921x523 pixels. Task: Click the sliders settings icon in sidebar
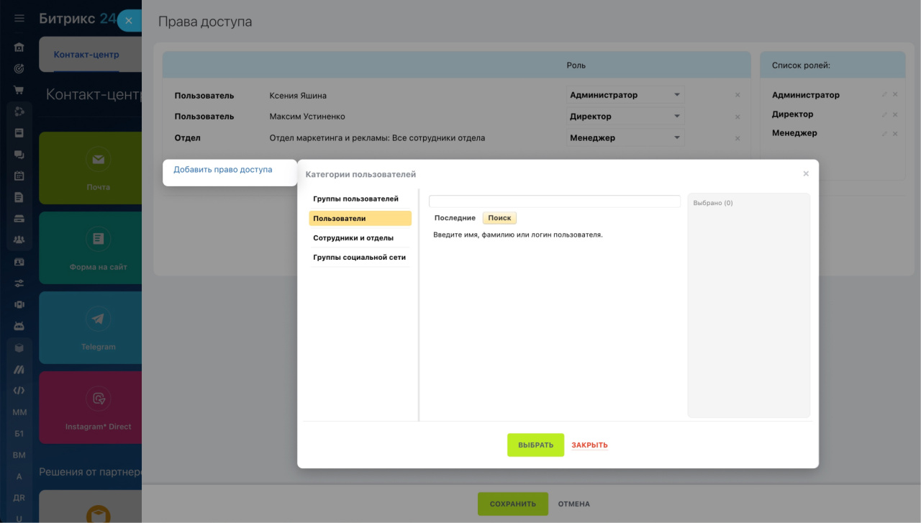(x=19, y=283)
